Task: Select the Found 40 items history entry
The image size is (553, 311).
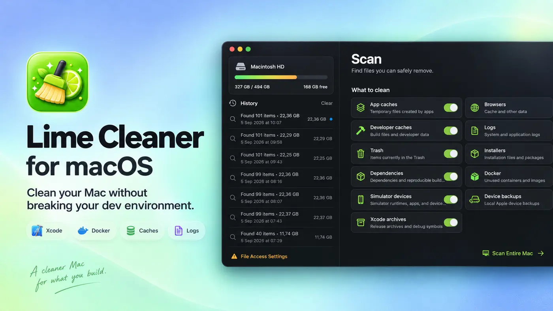Action: (x=281, y=237)
